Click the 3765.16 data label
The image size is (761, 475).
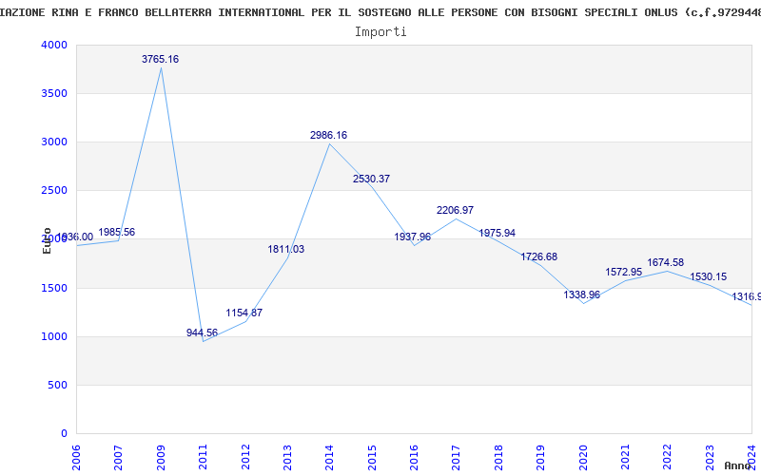coord(160,59)
